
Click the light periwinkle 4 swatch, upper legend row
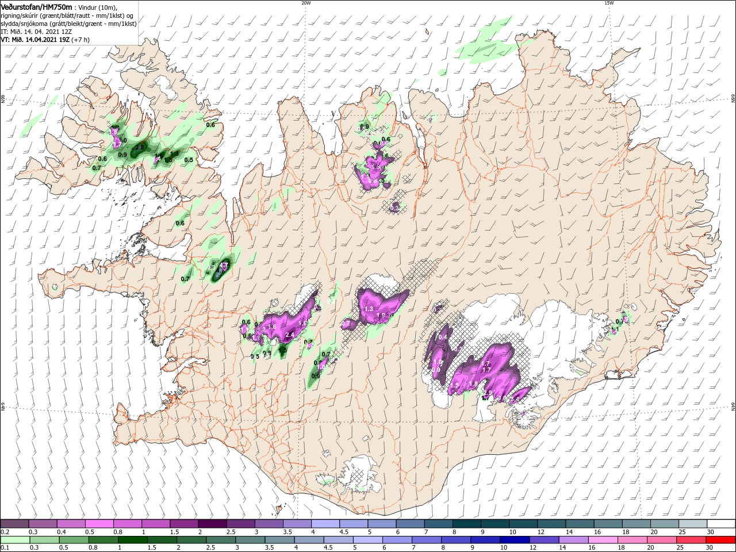(x=325, y=524)
